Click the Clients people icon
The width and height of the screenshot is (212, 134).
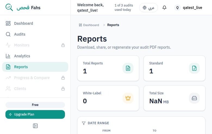point(8,89)
